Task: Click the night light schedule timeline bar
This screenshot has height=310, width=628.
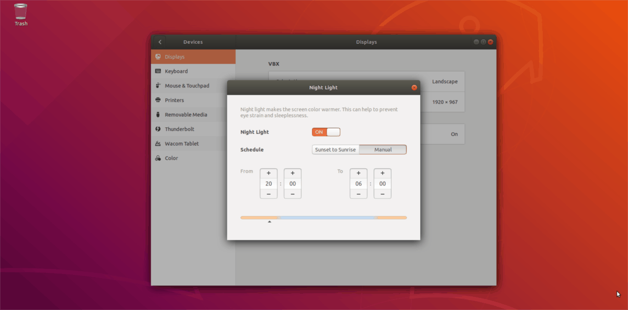Action: [x=323, y=217]
